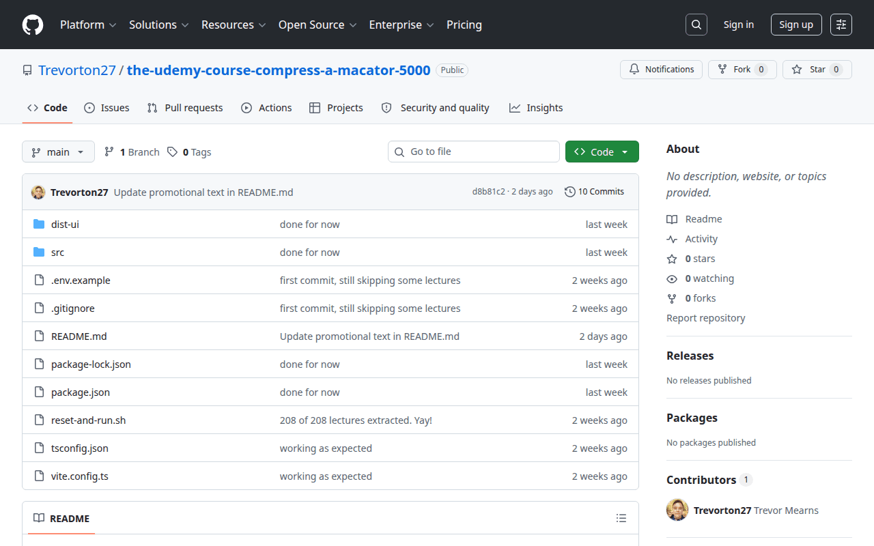Viewport: 874px width, 546px height.
Task: Open the Releases heading link
Action: pyautogui.click(x=690, y=356)
